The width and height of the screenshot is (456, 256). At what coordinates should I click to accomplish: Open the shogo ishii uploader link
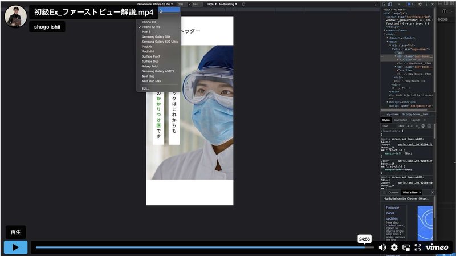click(47, 27)
